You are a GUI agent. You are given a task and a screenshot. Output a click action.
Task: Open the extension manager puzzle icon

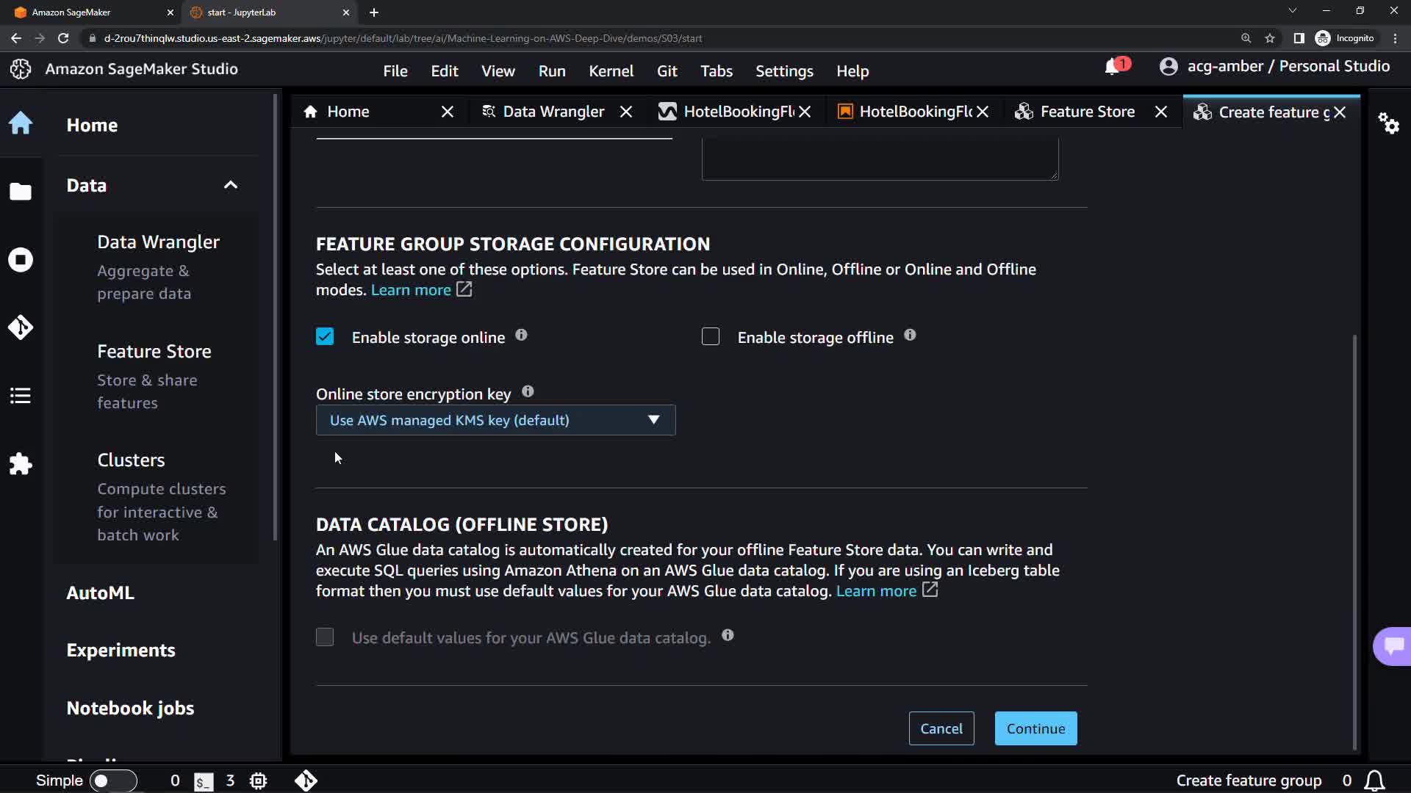[21, 464]
